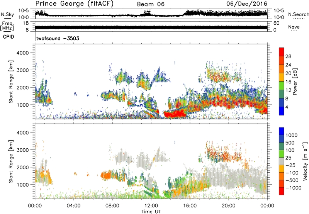Click the '04:00' time tick label
This screenshot has width=309, height=214.
(73, 206)
